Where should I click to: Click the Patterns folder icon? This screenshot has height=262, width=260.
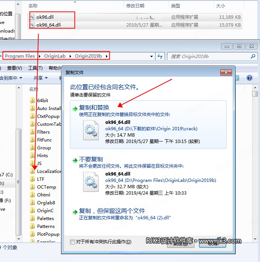tap(33, 226)
